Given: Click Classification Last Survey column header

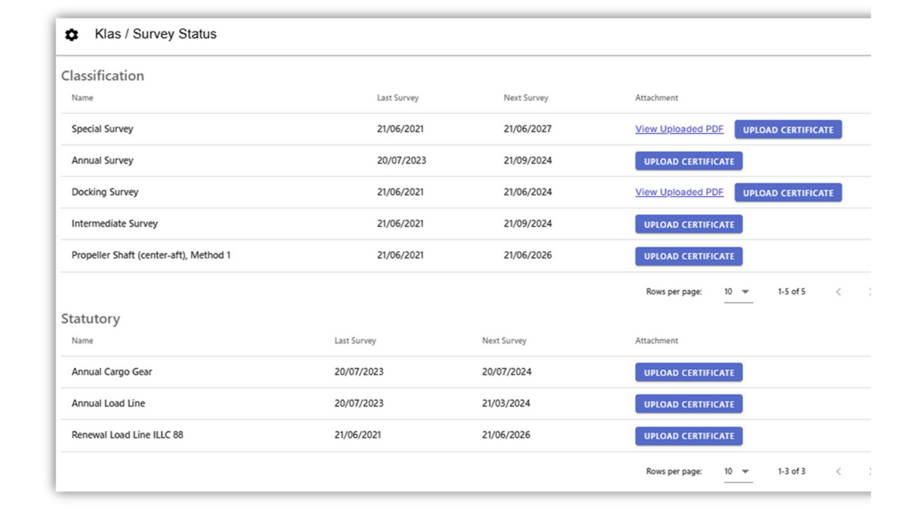Looking at the screenshot, I should pos(397,98).
